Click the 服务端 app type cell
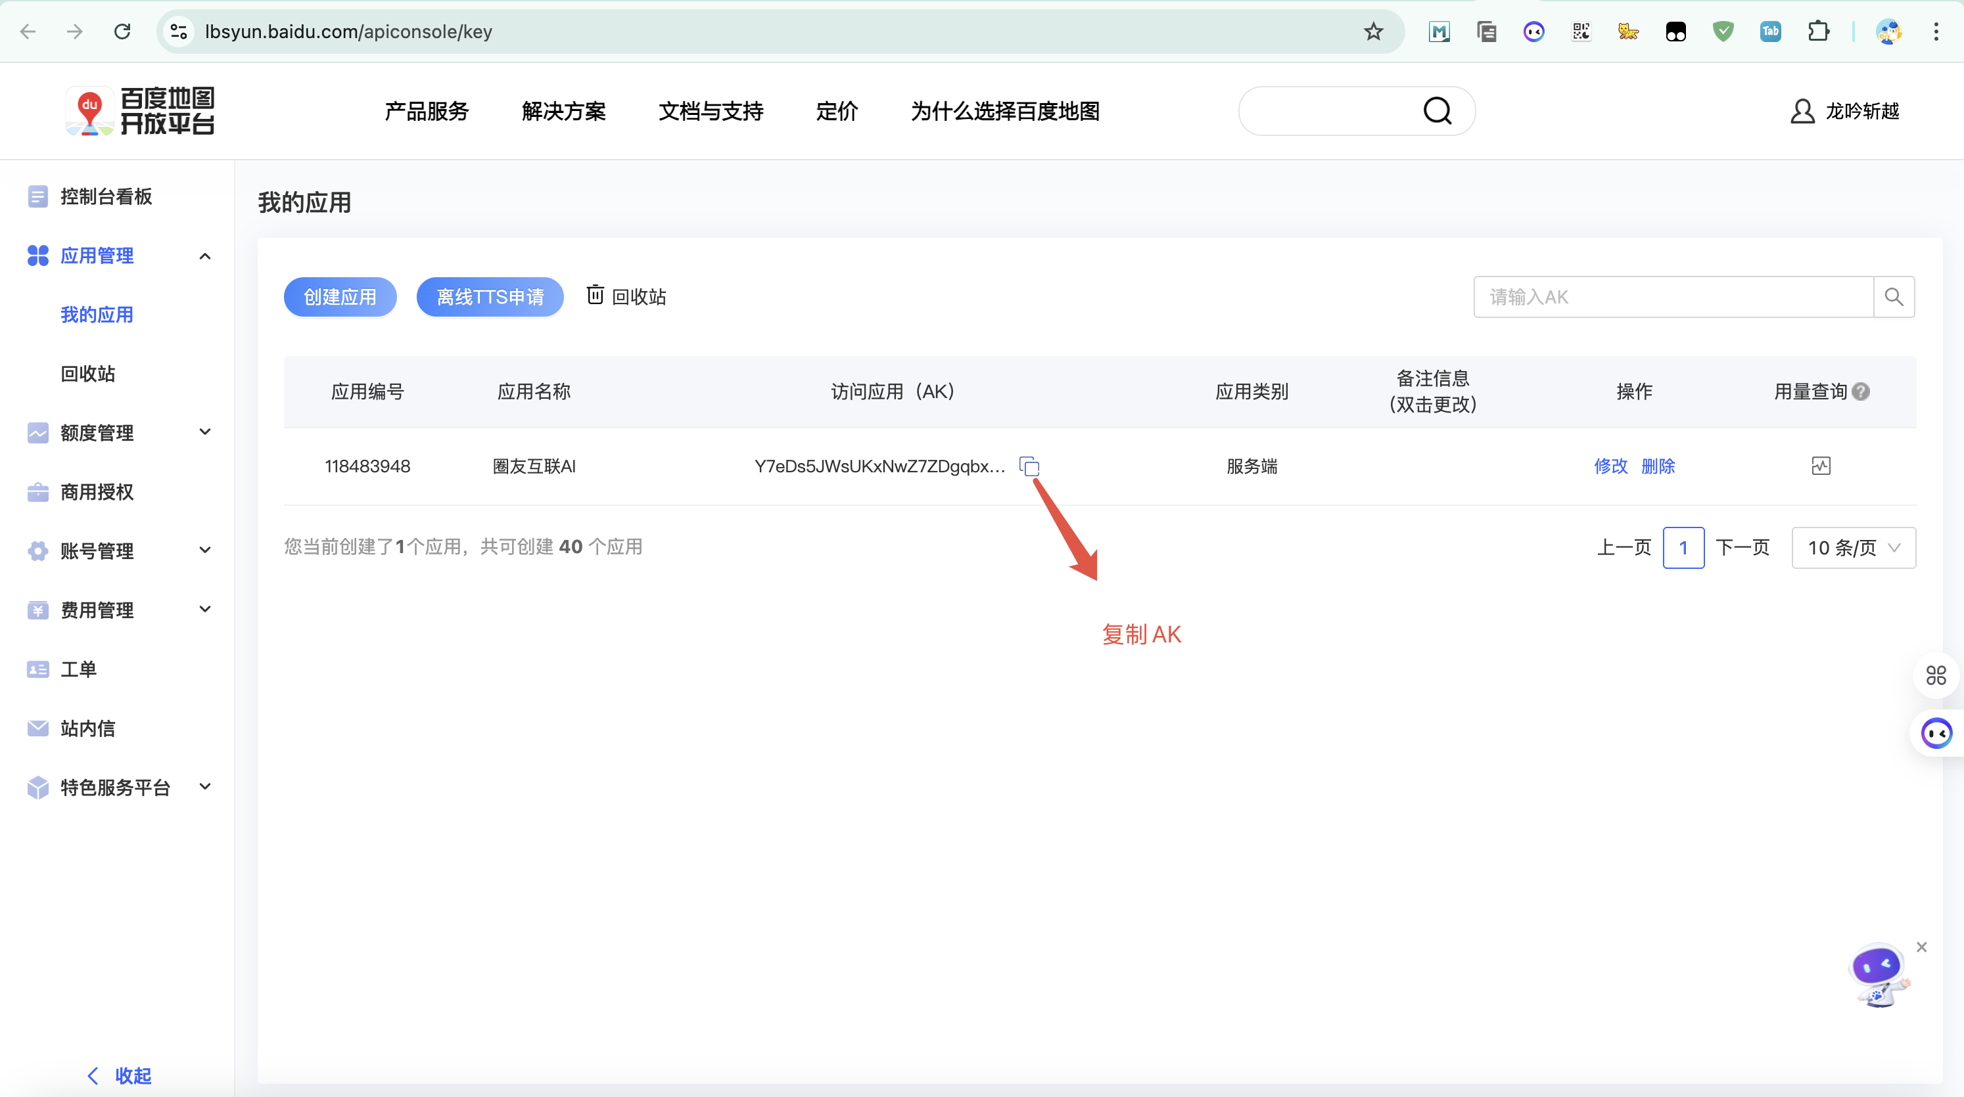 (1252, 466)
